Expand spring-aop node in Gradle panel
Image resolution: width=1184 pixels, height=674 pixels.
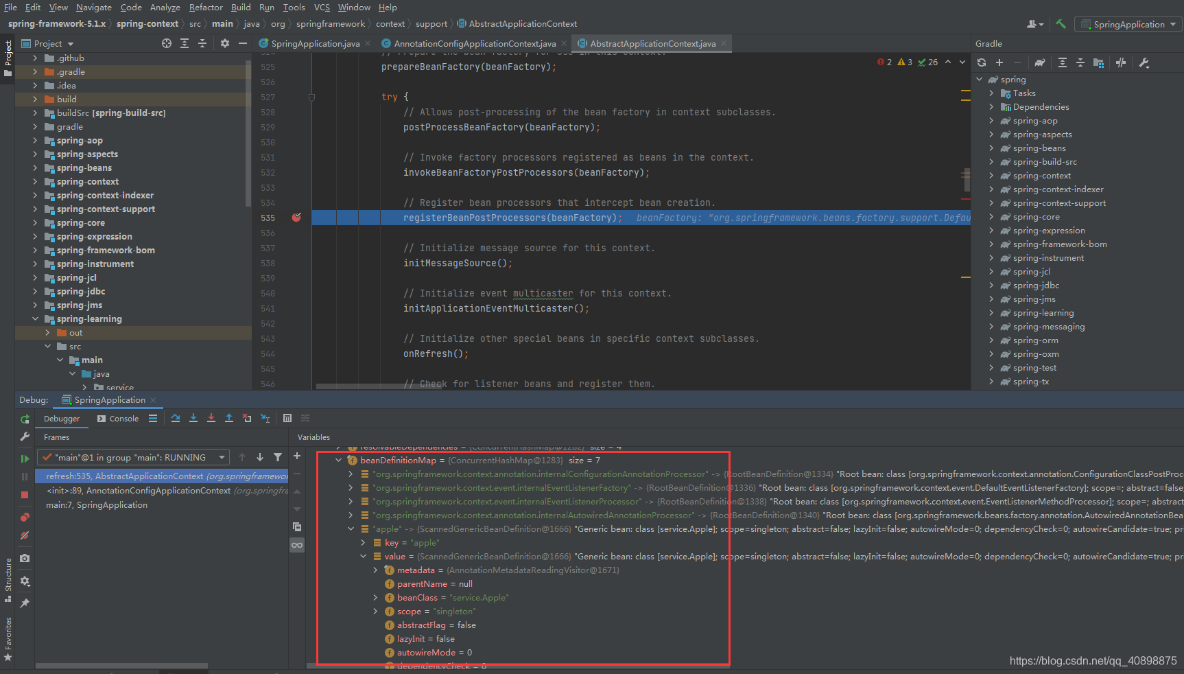coord(991,121)
